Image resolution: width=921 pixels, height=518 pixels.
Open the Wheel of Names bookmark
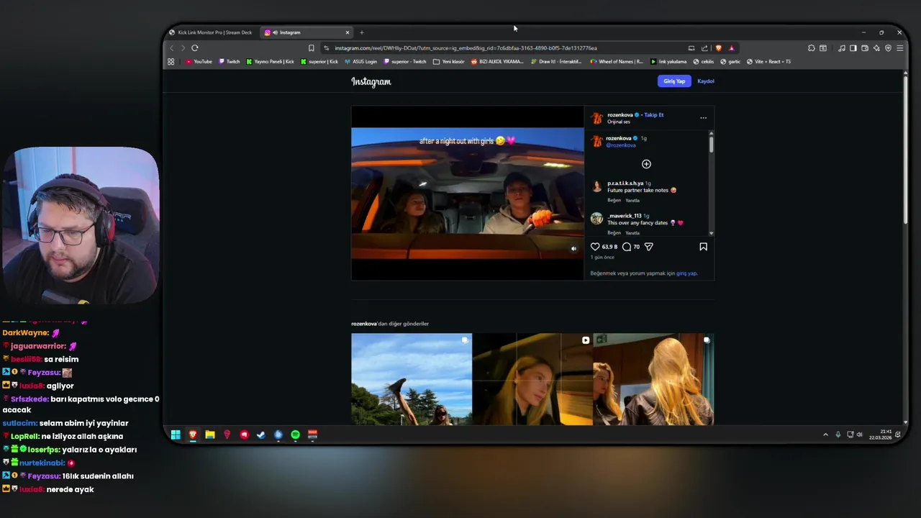point(617,62)
